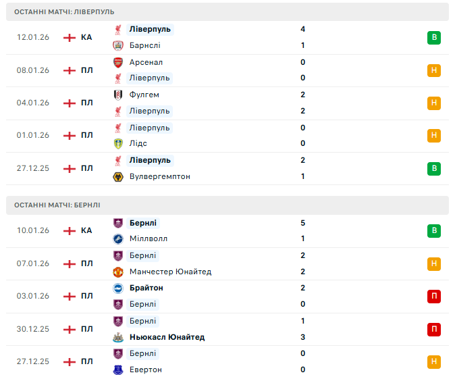Click the Manchester United crest icon
This screenshot has height=381, width=455.
click(117, 272)
